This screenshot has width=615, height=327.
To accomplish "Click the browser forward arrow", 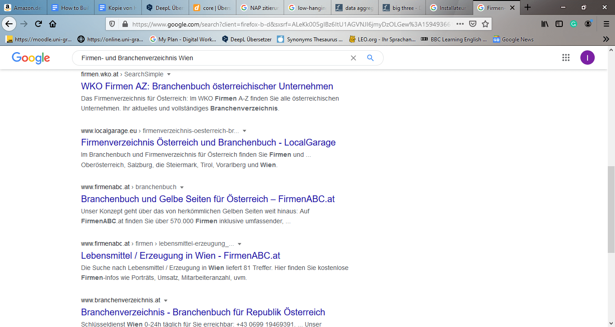I will point(24,24).
